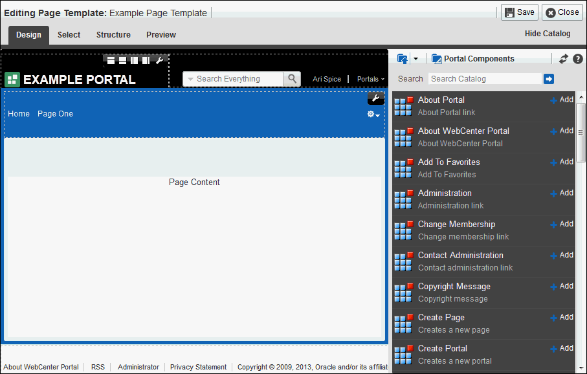This screenshot has width=587, height=374.
Task: Click the Example Page Template title text
Action: pyautogui.click(x=158, y=13)
